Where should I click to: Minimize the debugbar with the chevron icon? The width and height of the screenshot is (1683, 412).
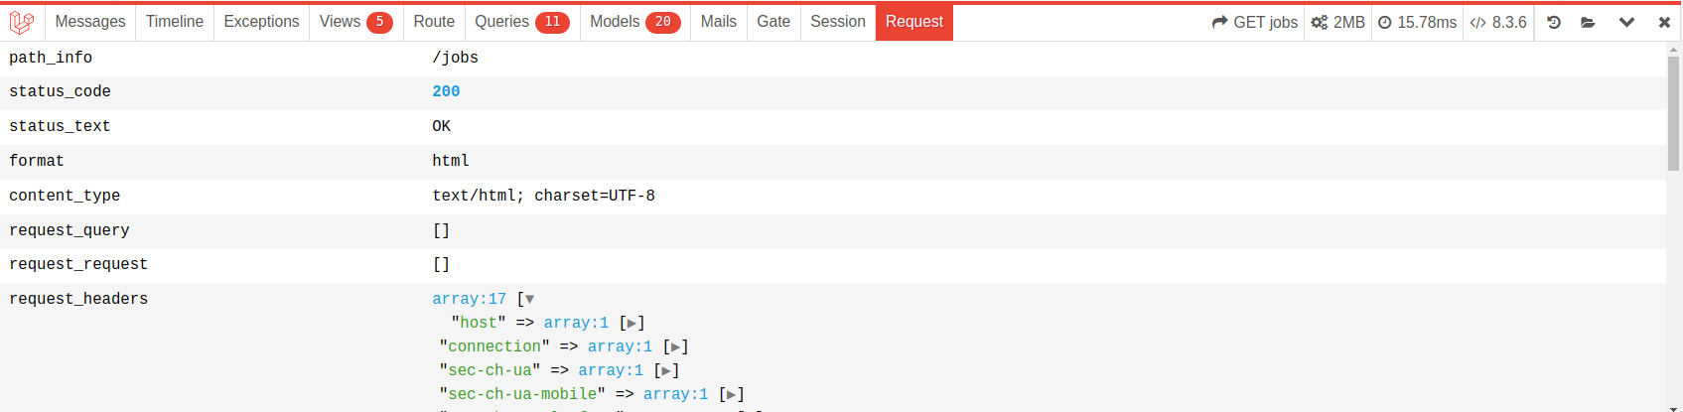point(1626,22)
